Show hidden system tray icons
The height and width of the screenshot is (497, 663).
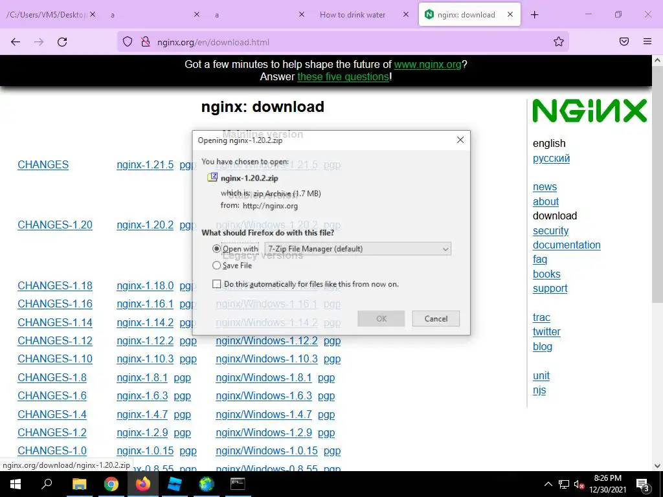click(548, 484)
